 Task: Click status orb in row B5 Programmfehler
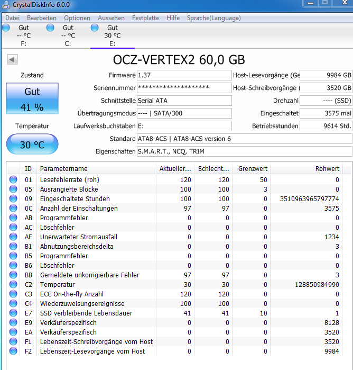coord(13,256)
